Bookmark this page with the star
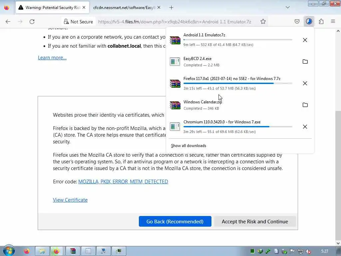The image size is (341, 256). [x=263, y=22]
